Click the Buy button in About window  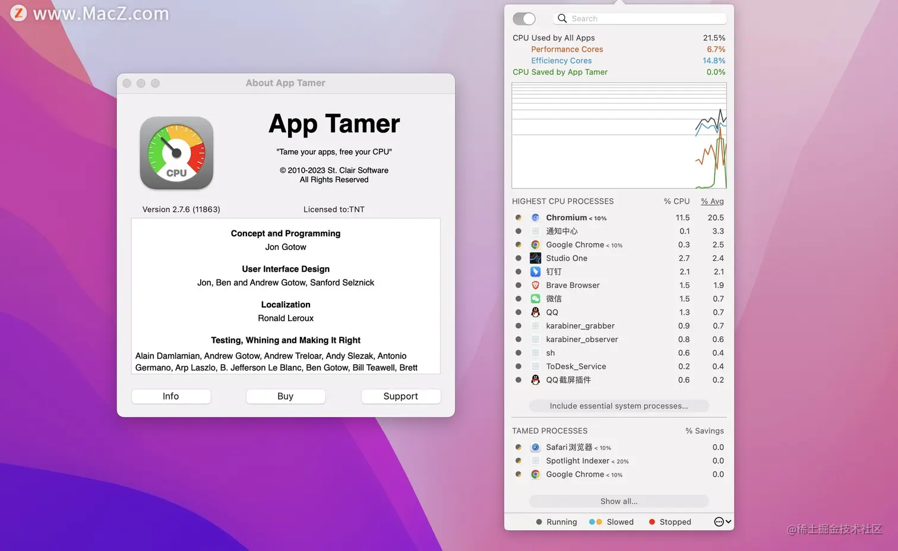coord(286,396)
